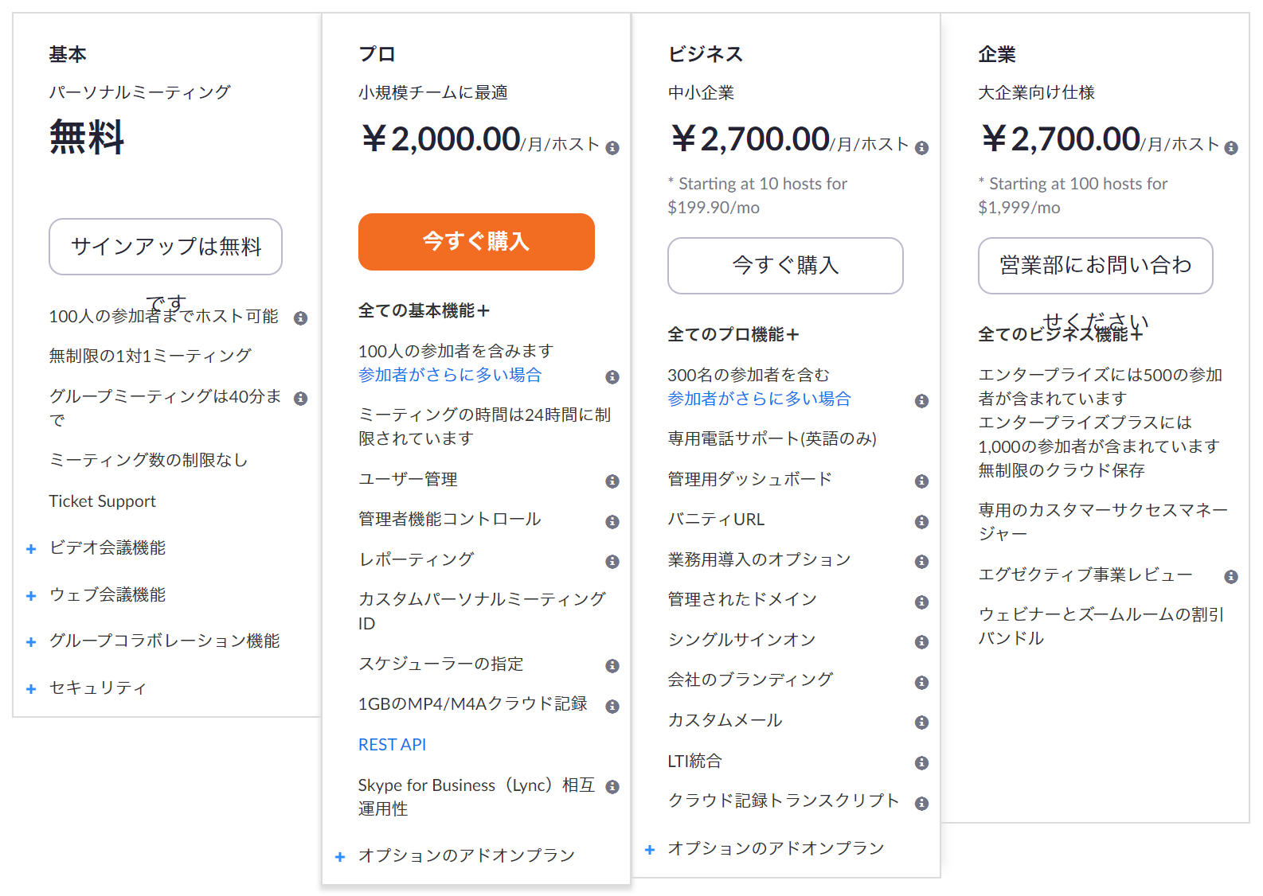Click info icon beside Pro plan price
Viewport: 1263px width, 896px height.
[x=612, y=148]
